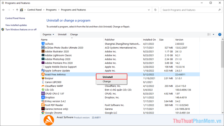Click the Adobe Lightroom Classic icon
This screenshot has width=224, height=126.
(43, 55)
